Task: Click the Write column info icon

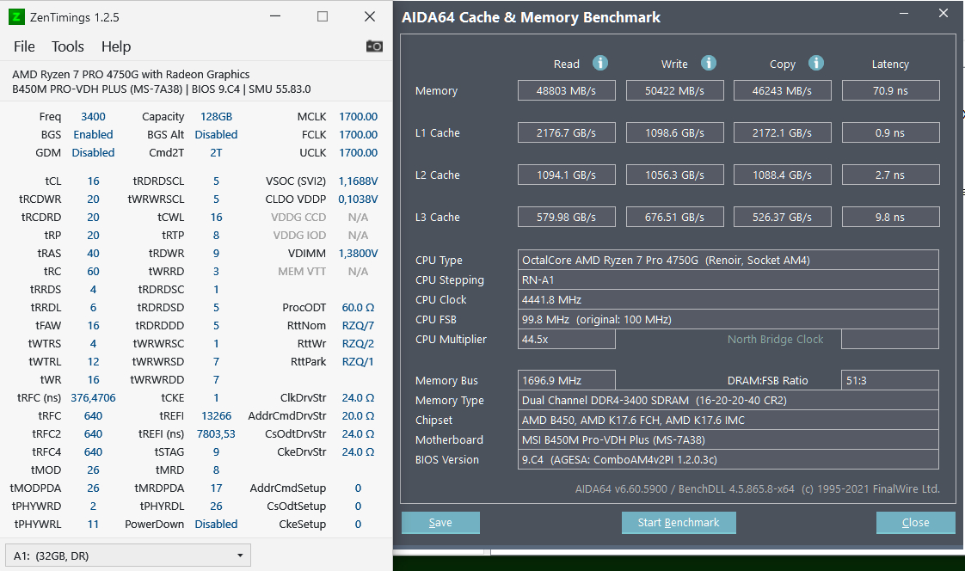Action: [709, 63]
